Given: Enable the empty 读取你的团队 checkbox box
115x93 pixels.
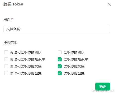Looking at the screenshot, I should pos(60,52).
